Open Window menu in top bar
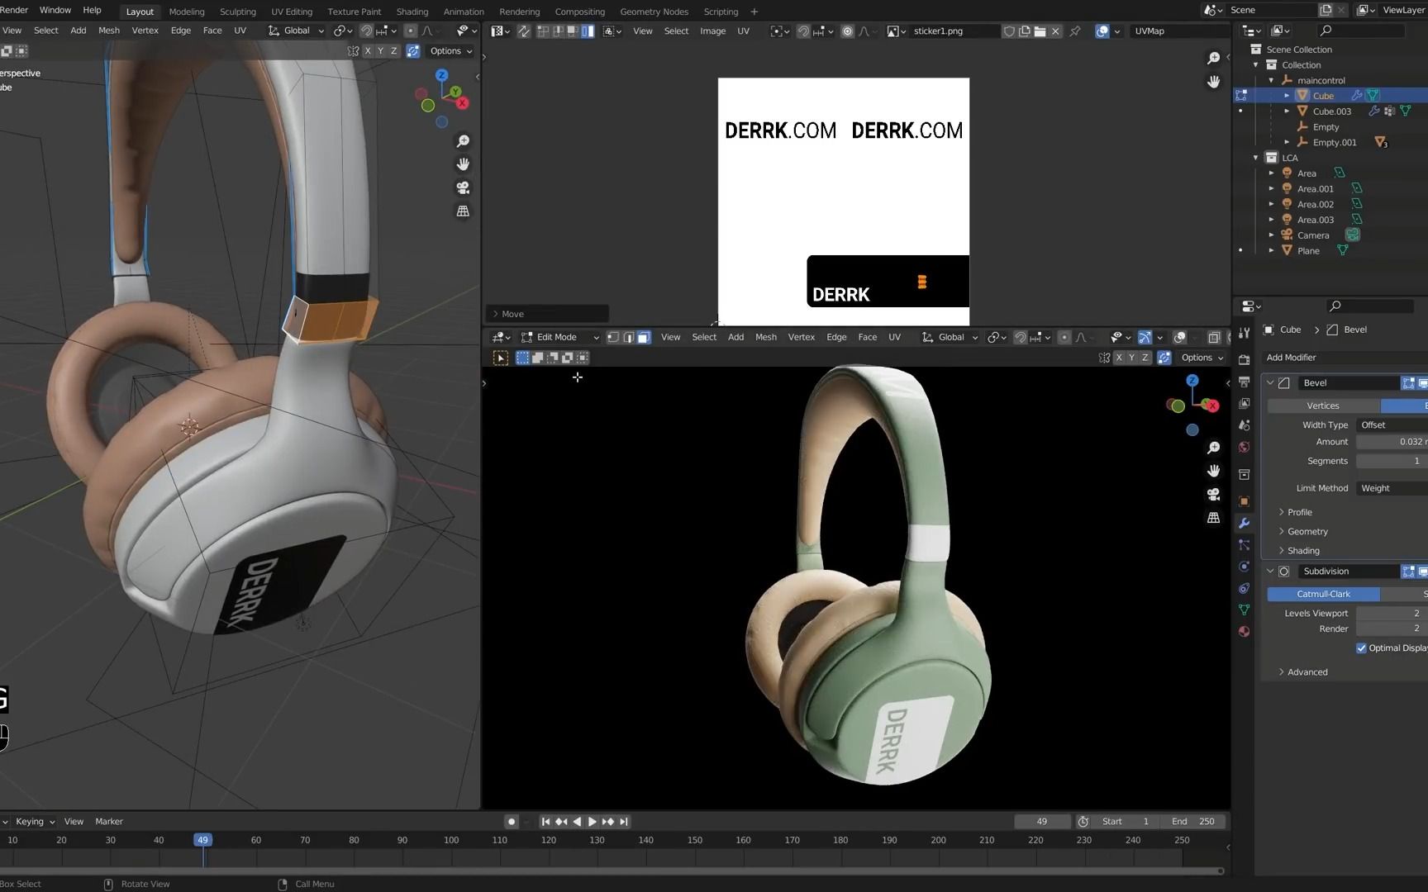 pos(55,10)
